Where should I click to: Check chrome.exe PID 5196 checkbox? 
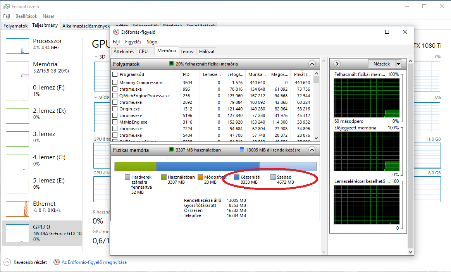click(x=115, y=115)
